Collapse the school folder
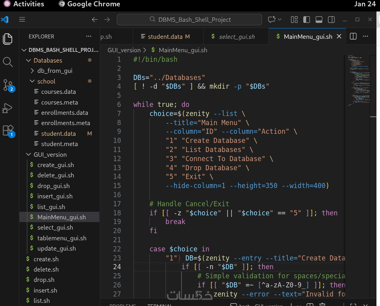The height and width of the screenshot is (306, 380). tap(46, 81)
